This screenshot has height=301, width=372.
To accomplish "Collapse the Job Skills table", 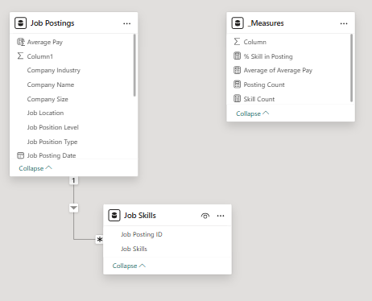I will pos(129,266).
